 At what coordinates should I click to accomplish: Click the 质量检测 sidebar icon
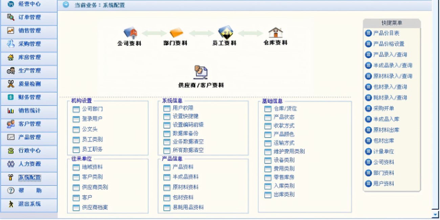point(11,84)
